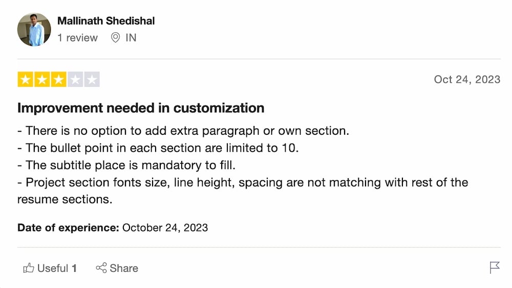
Task: Click the fourth grey star
Action: [x=75, y=80]
